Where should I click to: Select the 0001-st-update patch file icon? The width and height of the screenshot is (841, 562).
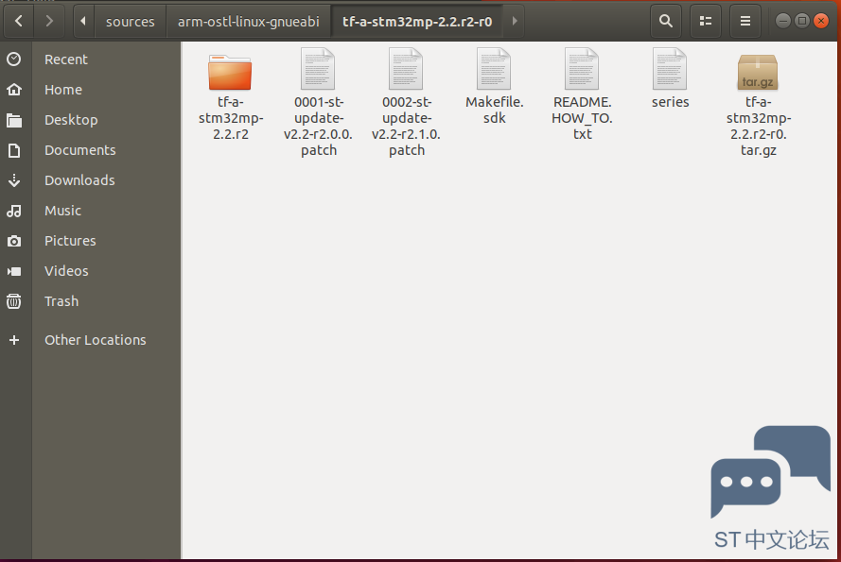(x=318, y=69)
